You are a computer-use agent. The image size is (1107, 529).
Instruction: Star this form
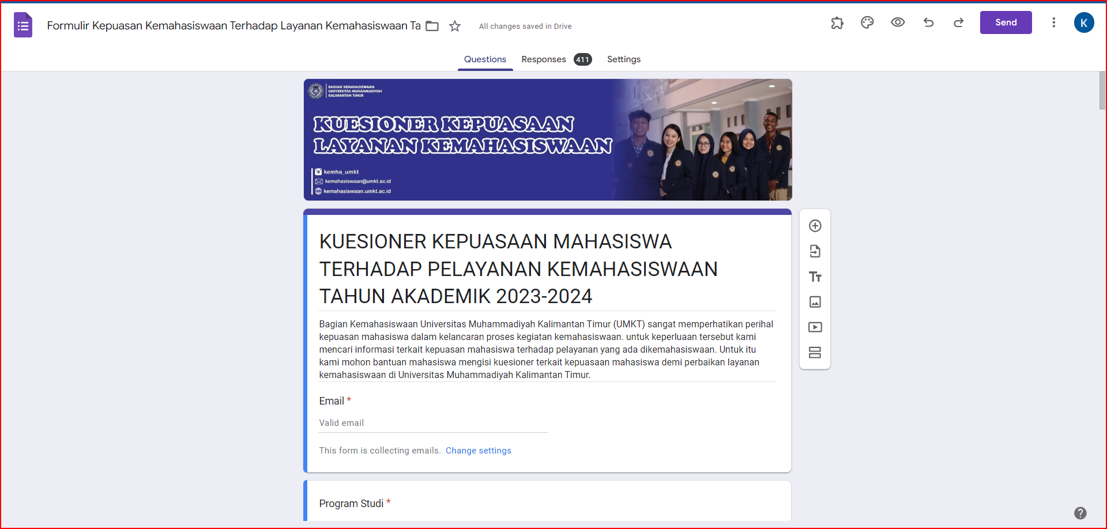455,26
